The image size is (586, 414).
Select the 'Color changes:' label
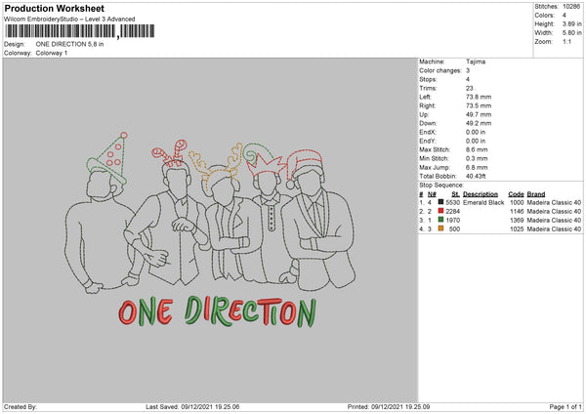(440, 70)
